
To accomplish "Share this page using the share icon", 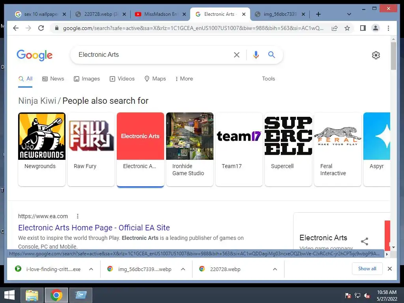I will tap(335, 28).
